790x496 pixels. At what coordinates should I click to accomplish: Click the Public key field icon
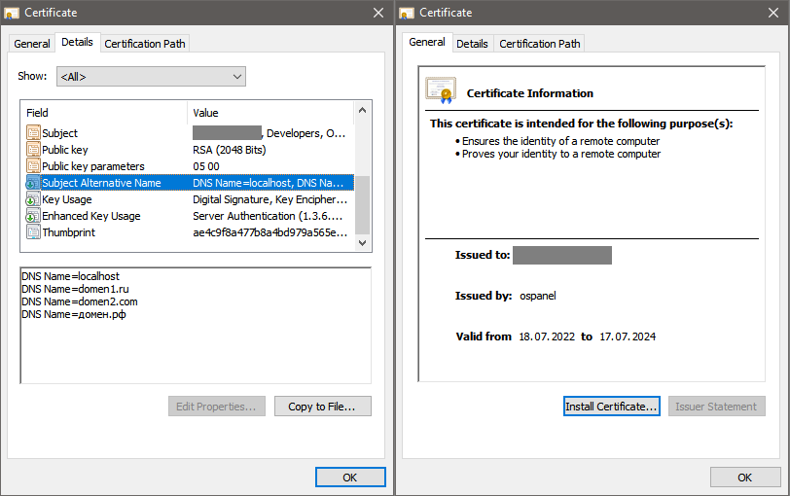(33, 150)
